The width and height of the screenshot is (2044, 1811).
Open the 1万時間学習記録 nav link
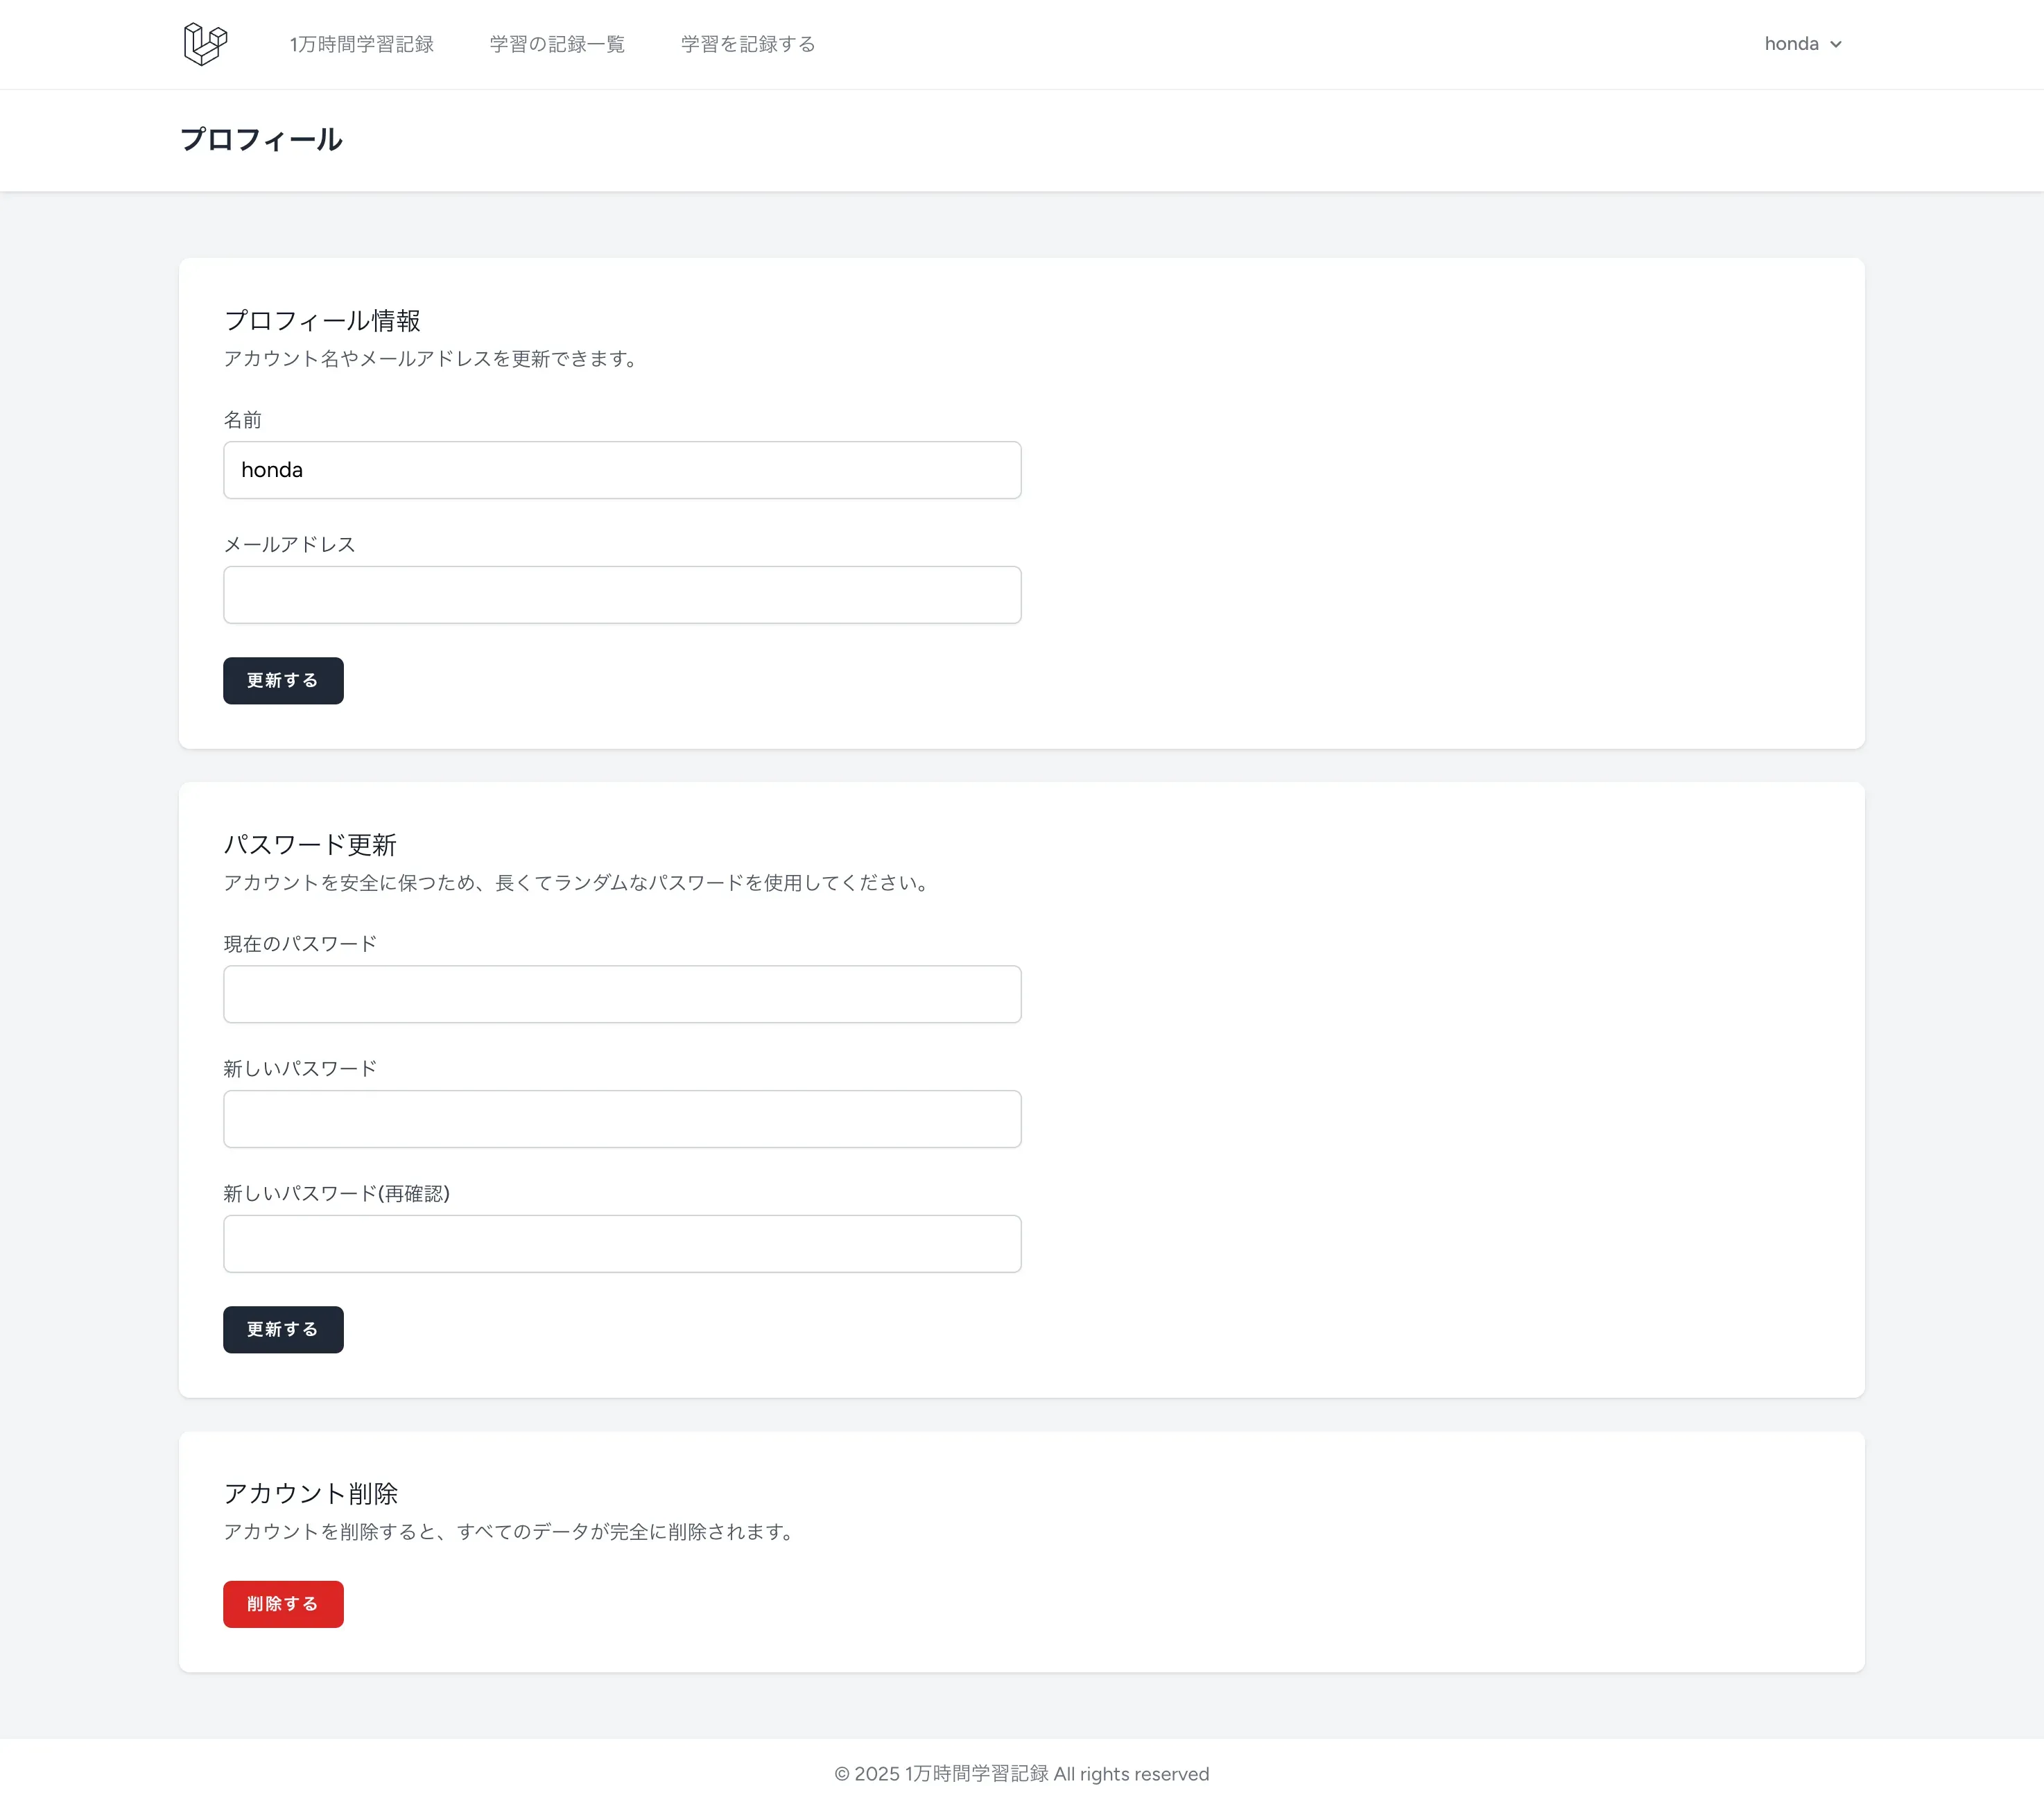[x=361, y=44]
